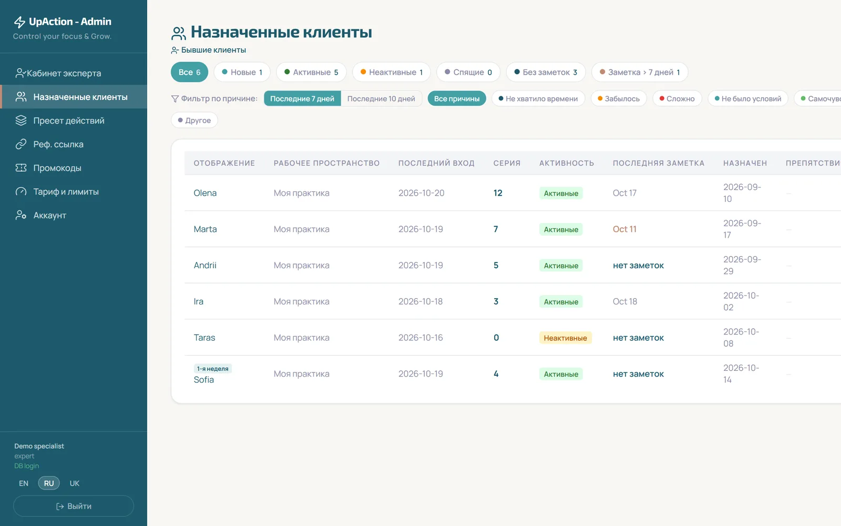Select the Последние 7 дней period
841x526 pixels.
(302, 99)
